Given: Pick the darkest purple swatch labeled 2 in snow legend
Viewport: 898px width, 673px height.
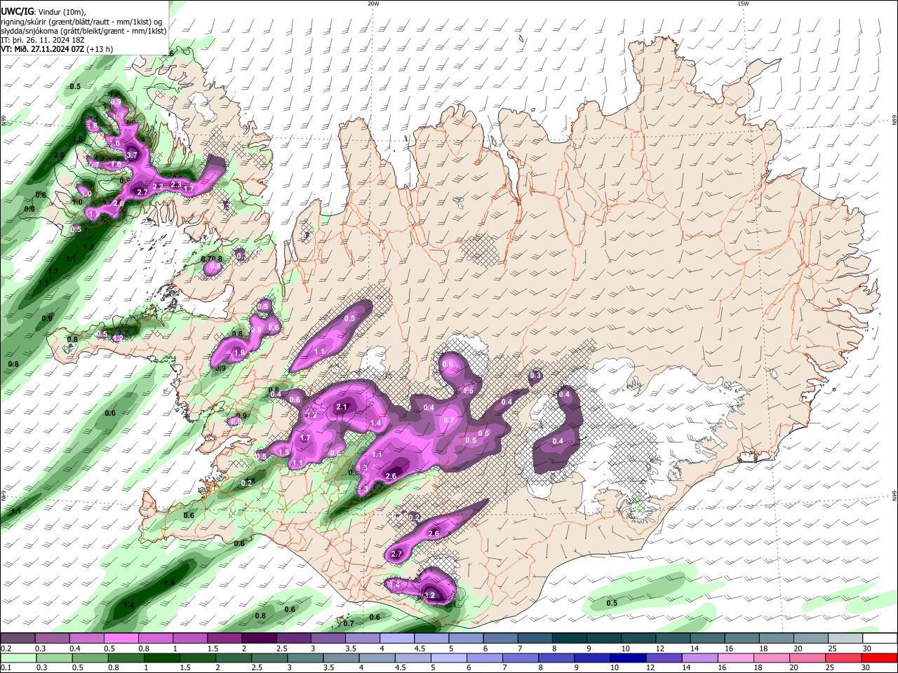Looking at the screenshot, I should (x=257, y=639).
